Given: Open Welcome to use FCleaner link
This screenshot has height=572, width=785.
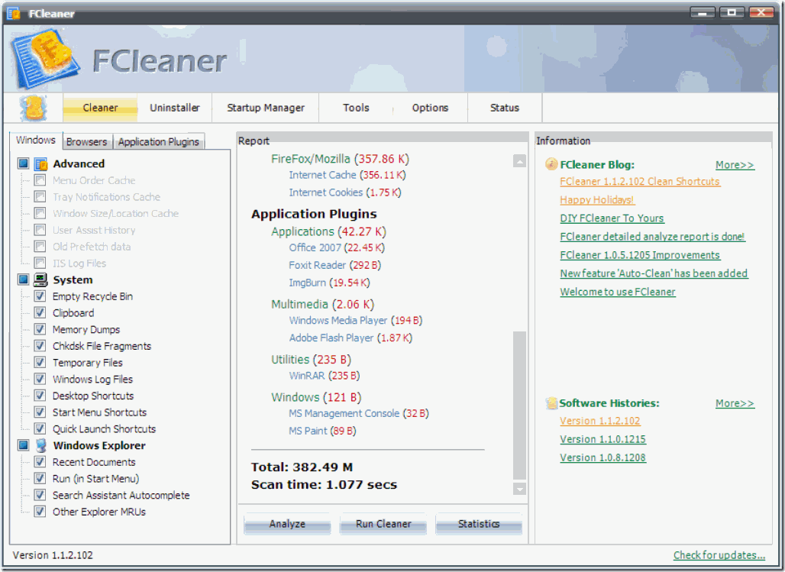Looking at the screenshot, I should coord(618,292).
